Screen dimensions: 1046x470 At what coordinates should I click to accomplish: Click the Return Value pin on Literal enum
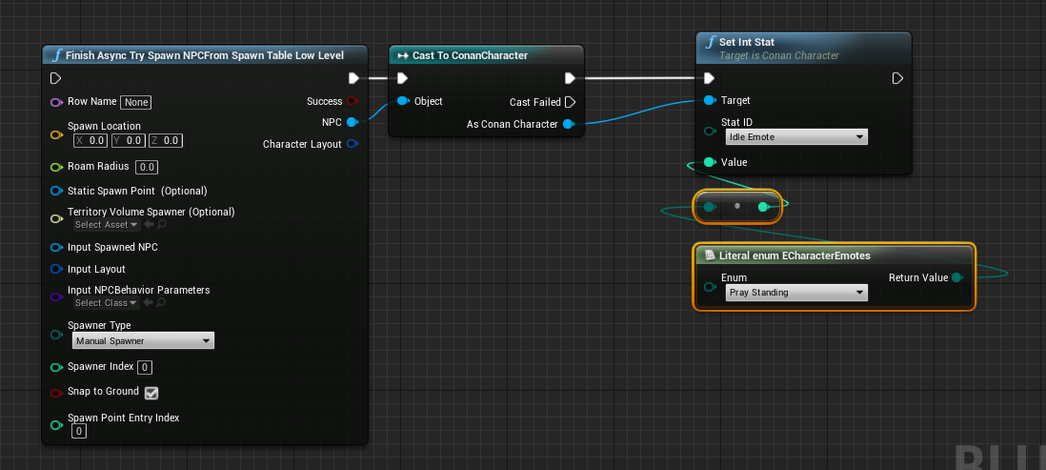coord(956,277)
